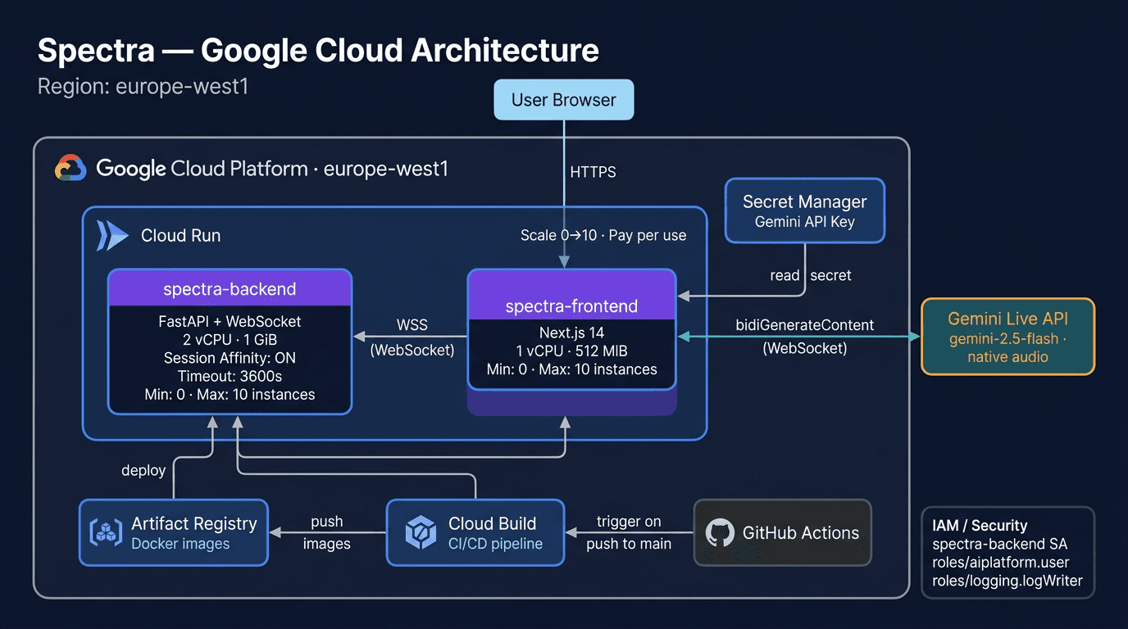The height and width of the screenshot is (629, 1128).
Task: Click the IAM / Security panel
Action: 1007,553
